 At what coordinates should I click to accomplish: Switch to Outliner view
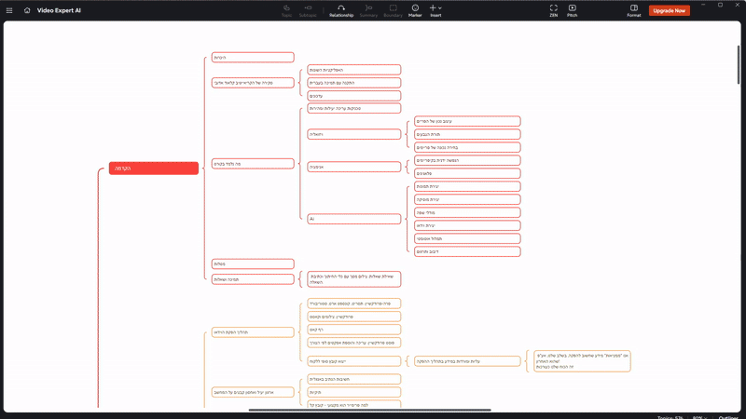point(727,415)
